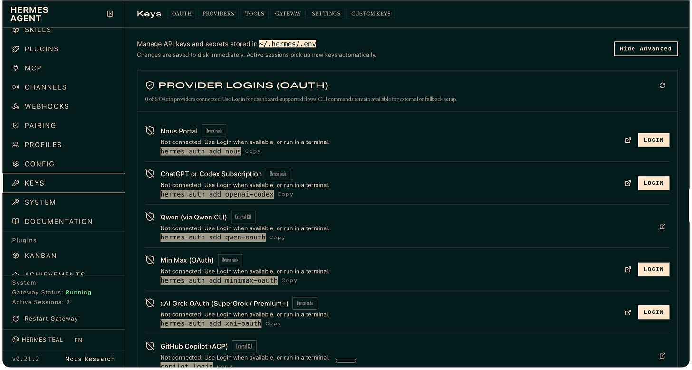Select Pairing in the sidebar
Viewport: 692px width, 370px height.
[64, 125]
